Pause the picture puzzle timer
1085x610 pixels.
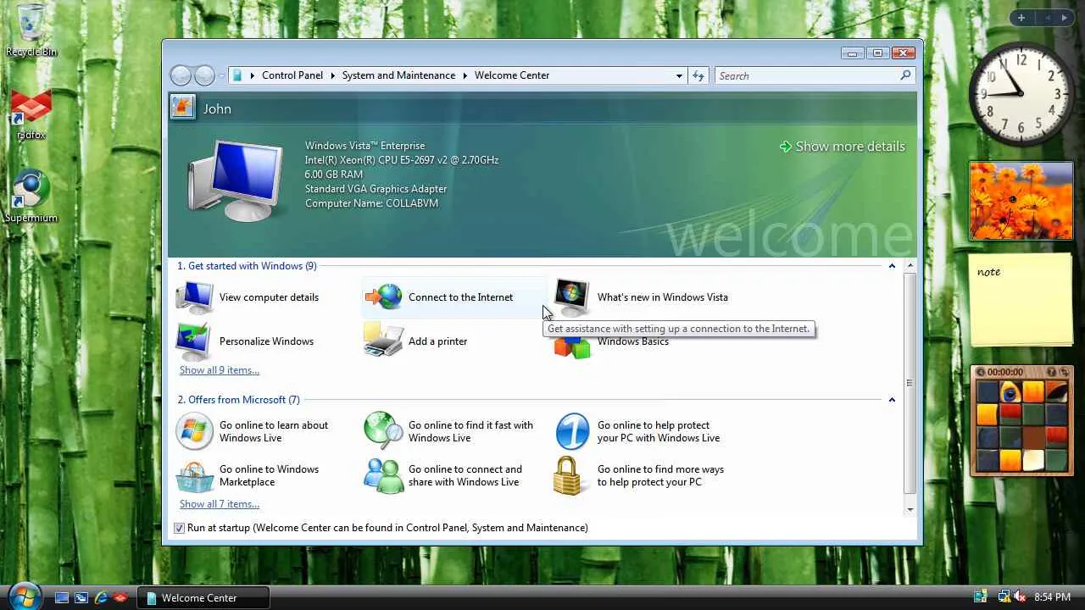pos(981,372)
